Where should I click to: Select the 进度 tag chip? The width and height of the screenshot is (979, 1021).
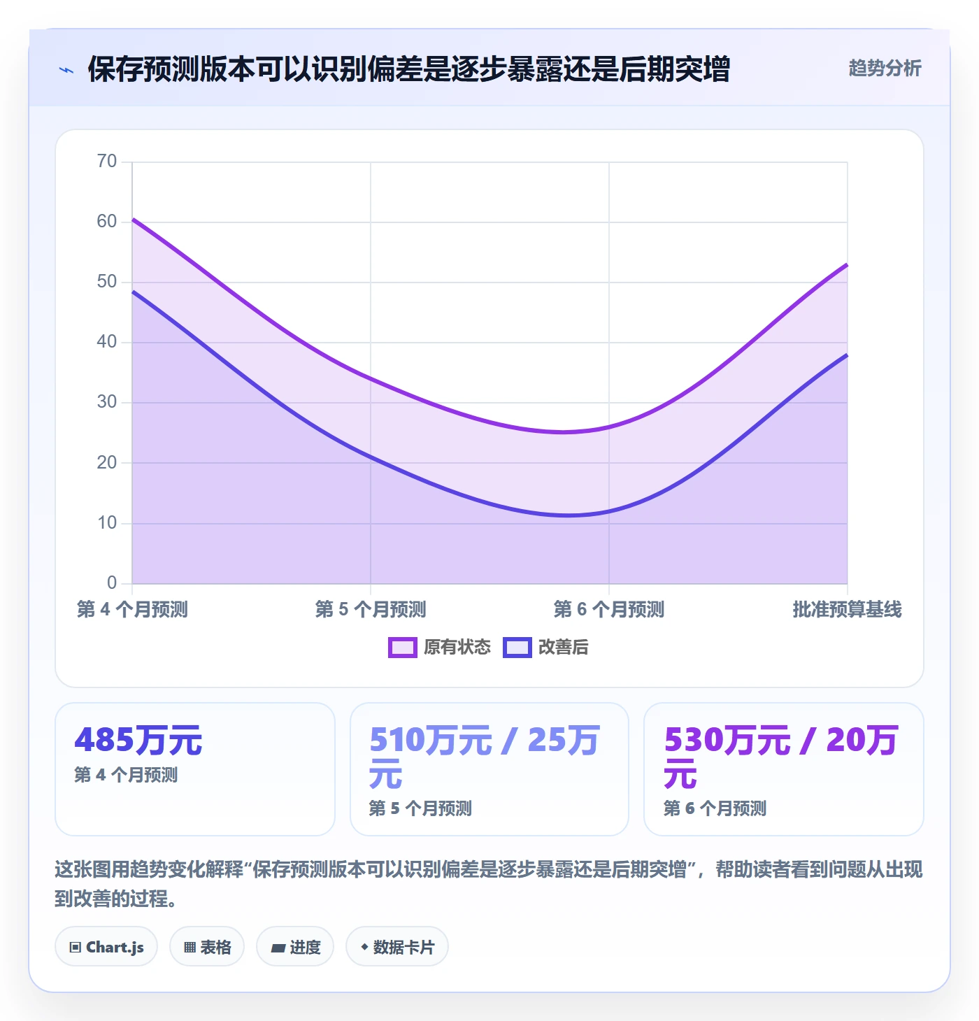tap(295, 947)
